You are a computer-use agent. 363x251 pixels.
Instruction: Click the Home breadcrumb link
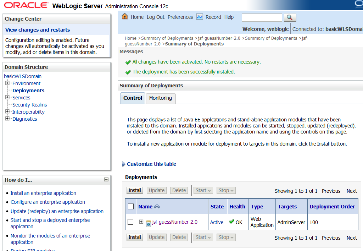pos(130,38)
